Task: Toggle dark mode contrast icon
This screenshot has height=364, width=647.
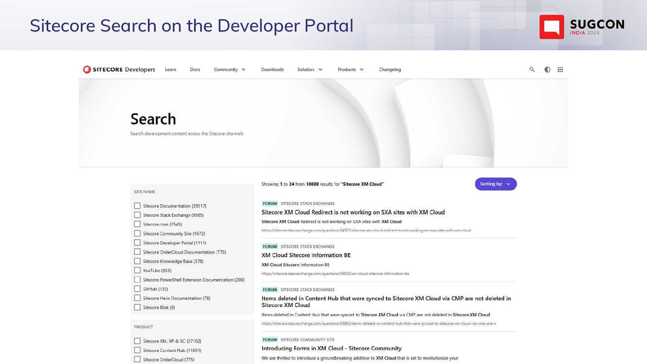Action: pyautogui.click(x=547, y=70)
